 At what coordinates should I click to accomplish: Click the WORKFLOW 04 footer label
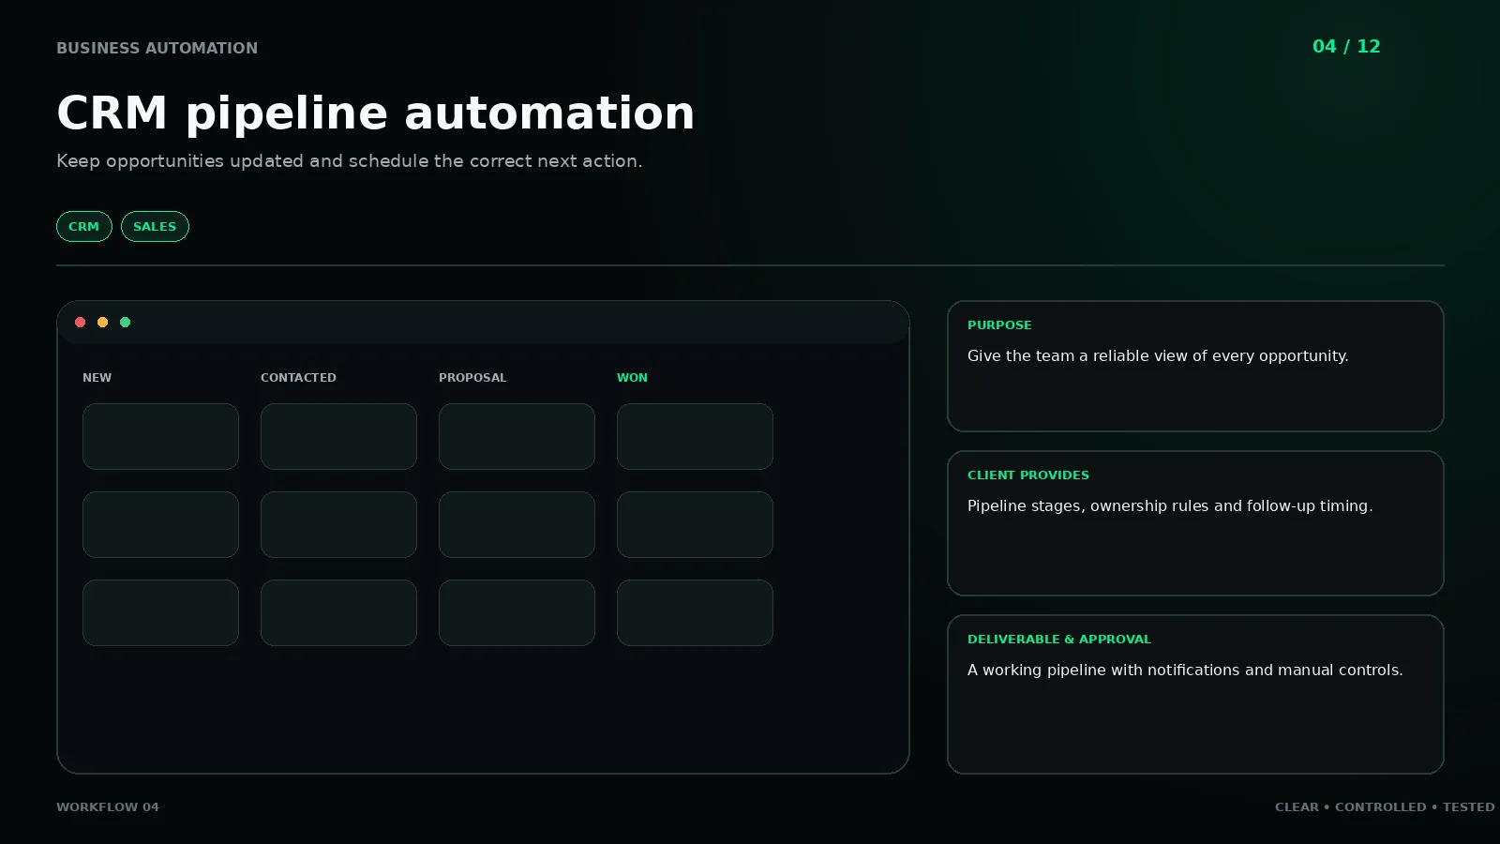coord(108,806)
